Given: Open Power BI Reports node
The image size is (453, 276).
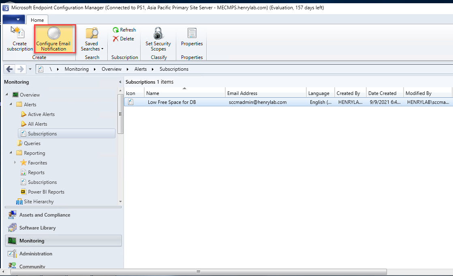Looking at the screenshot, I should coord(46,192).
